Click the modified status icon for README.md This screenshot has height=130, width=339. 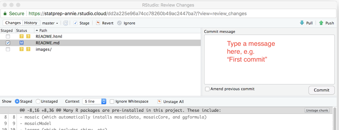click(x=21, y=43)
